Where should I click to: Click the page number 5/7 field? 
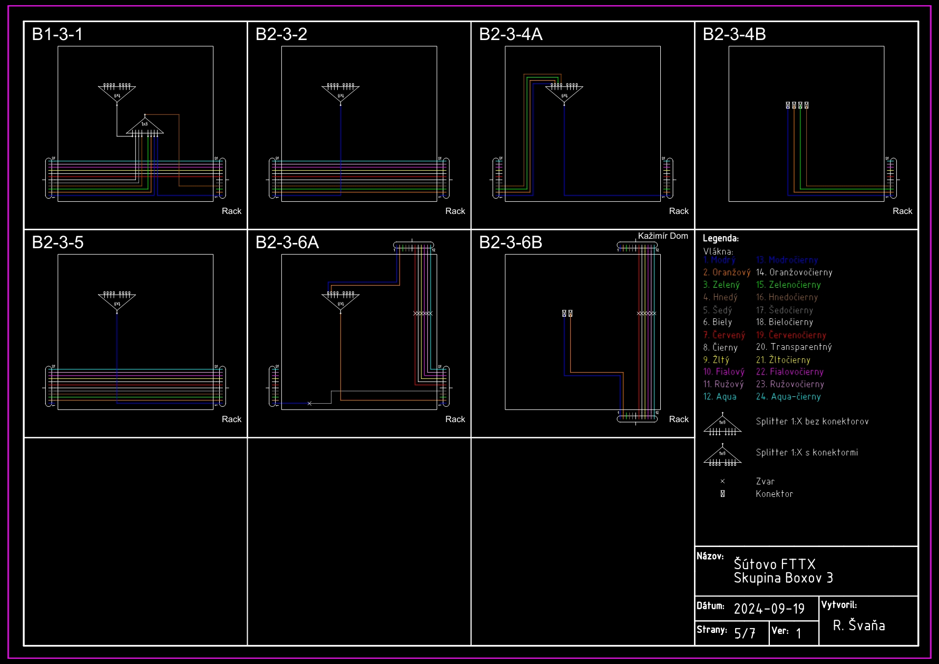coord(745,633)
